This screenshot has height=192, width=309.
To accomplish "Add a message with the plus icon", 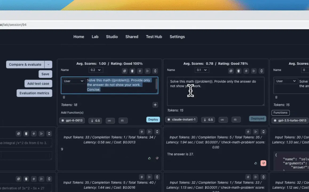I will tap(155, 105).
